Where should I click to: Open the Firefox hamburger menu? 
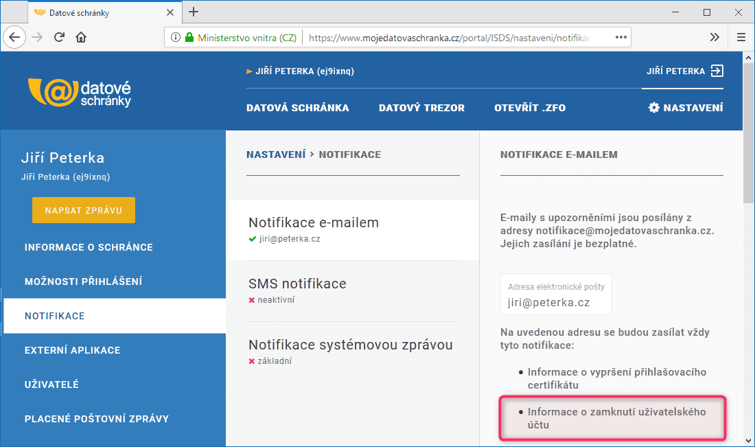[741, 37]
